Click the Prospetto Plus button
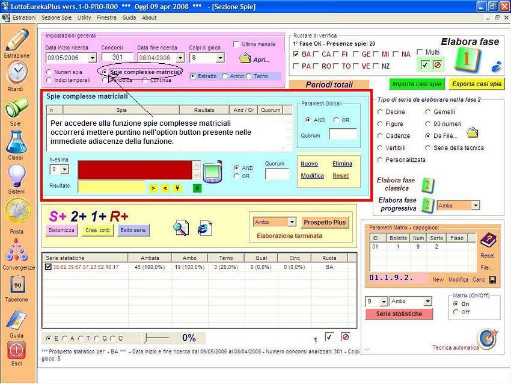The width and height of the screenshot is (511, 384). [x=325, y=222]
